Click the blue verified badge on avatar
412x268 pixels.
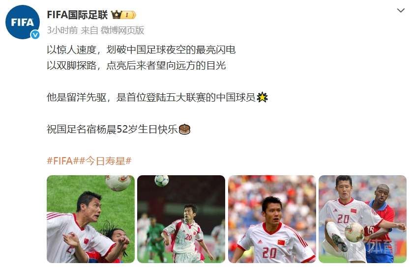35,35
